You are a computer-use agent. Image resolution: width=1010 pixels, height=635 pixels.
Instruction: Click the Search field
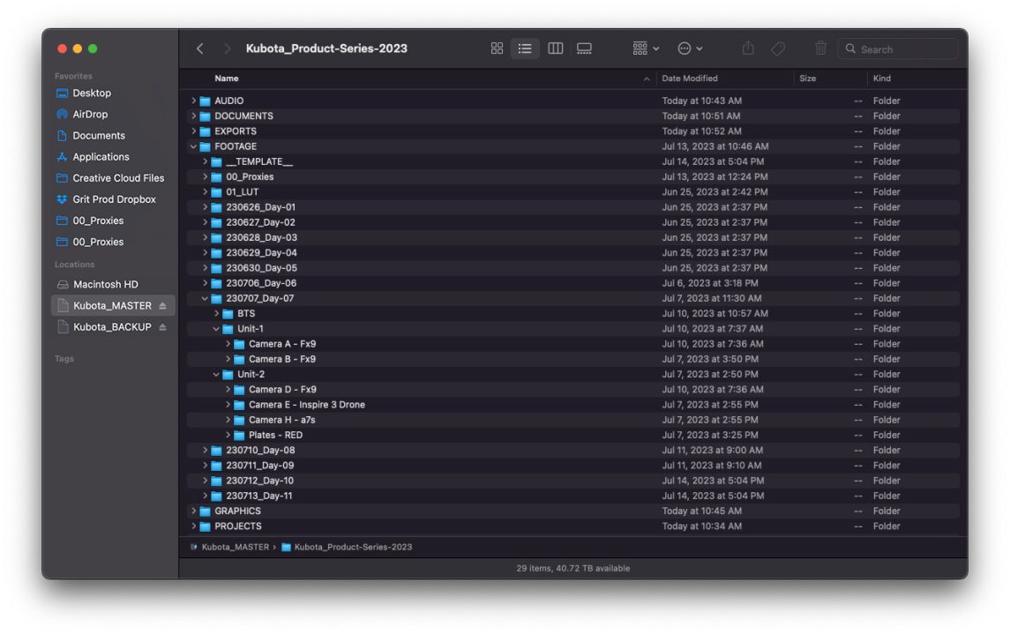click(x=898, y=49)
